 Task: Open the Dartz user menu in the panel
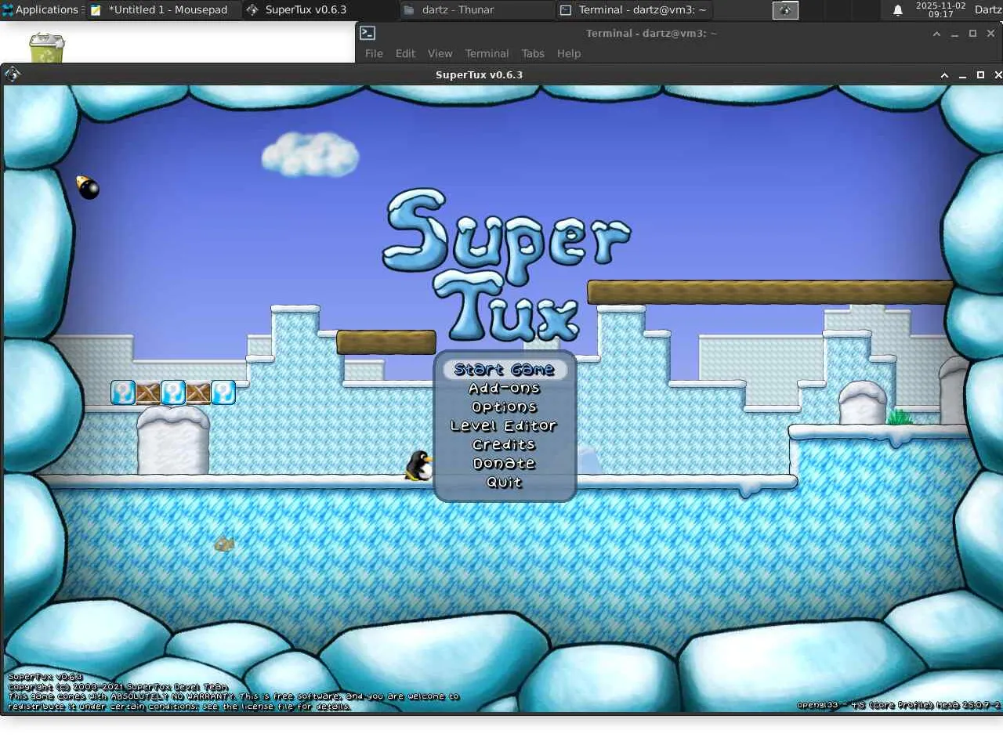point(988,9)
